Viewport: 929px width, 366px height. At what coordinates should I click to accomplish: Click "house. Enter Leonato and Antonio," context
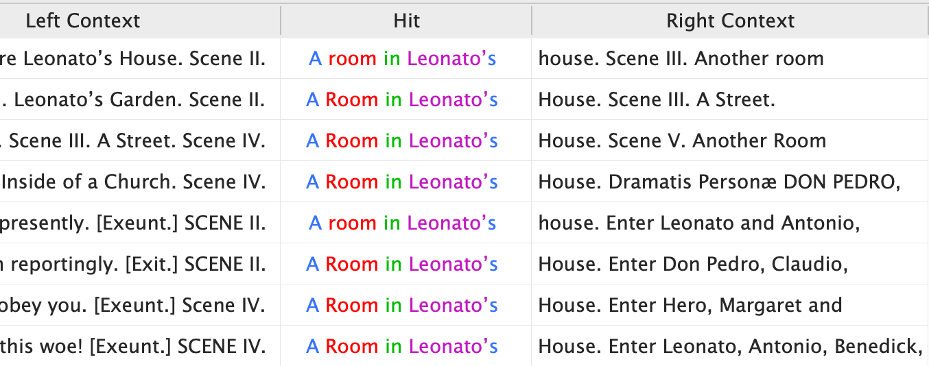699,223
